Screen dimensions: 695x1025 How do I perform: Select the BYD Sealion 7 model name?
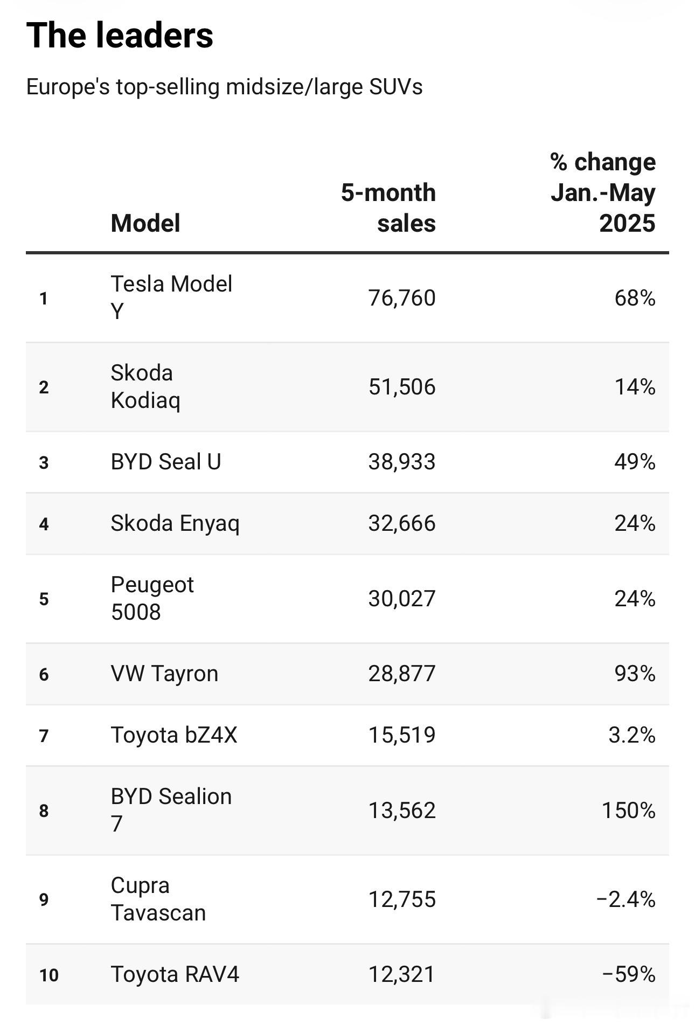coord(171,810)
